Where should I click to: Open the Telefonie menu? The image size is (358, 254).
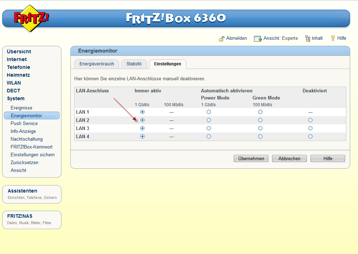click(18, 67)
